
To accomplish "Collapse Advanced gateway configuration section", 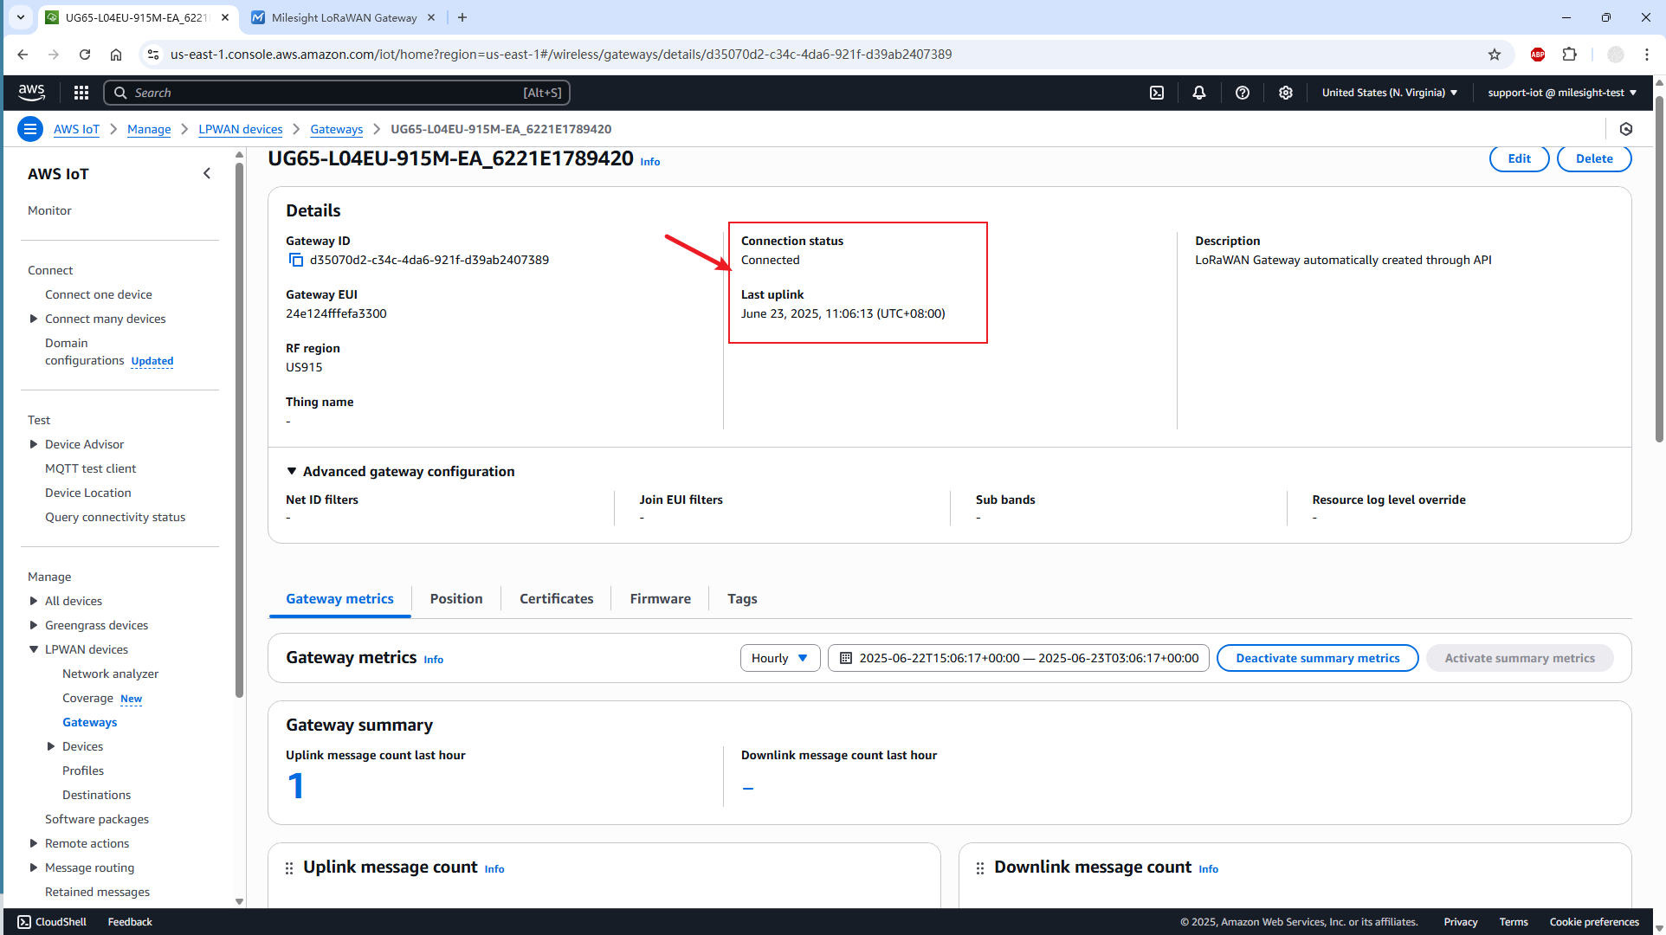I will 292,471.
